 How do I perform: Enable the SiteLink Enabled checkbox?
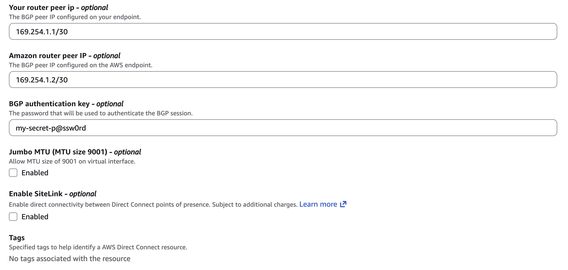click(13, 217)
